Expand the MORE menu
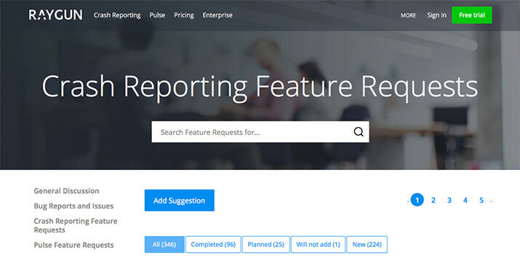 [408, 15]
